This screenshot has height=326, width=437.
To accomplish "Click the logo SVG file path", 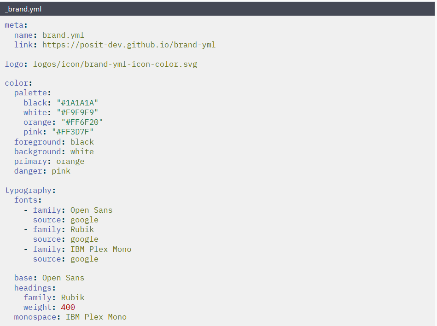I will (x=115, y=64).
